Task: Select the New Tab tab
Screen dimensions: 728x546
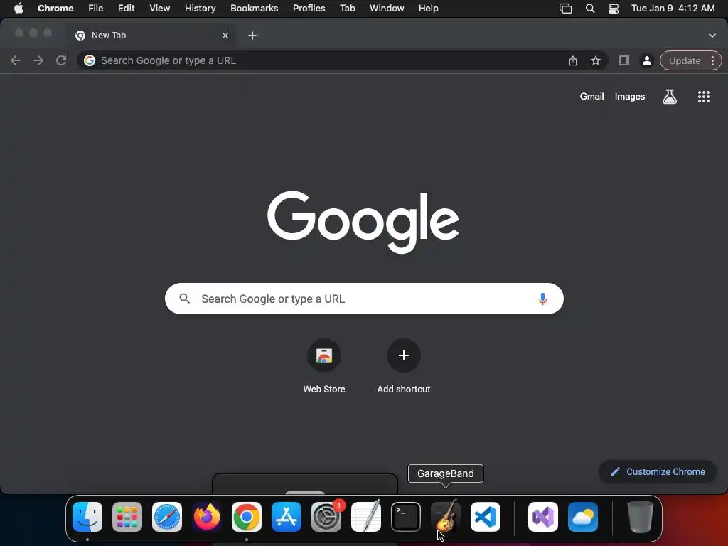Action: [x=152, y=36]
